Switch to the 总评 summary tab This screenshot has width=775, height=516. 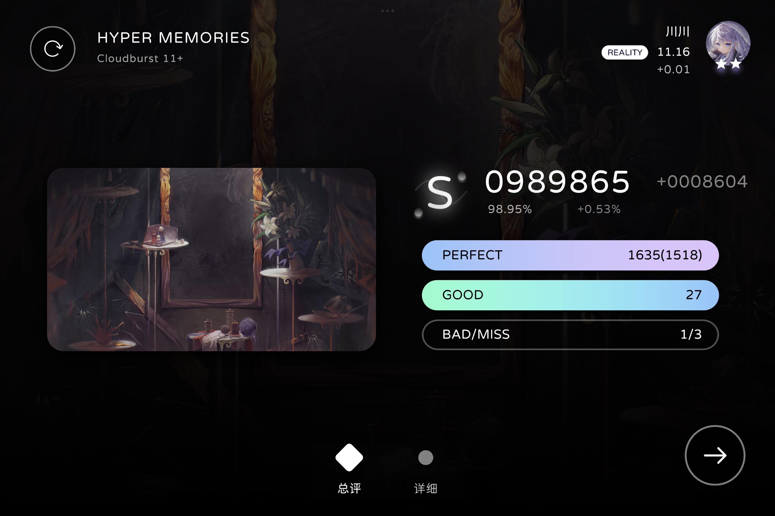click(349, 488)
